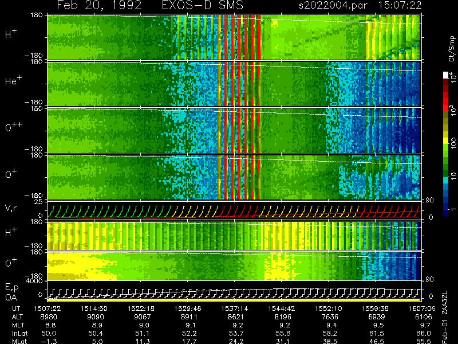Click the UT tick value '1537:14'
The width and height of the screenshot is (458, 344).
click(x=235, y=308)
